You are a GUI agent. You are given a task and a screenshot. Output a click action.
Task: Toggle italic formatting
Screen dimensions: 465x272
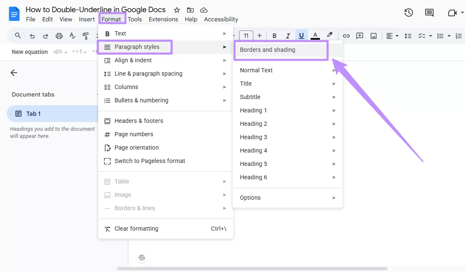[288, 36]
